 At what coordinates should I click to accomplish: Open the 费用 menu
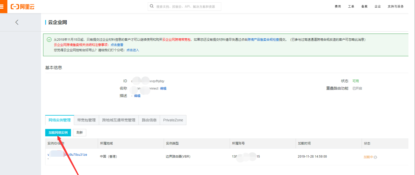(x=338, y=7)
